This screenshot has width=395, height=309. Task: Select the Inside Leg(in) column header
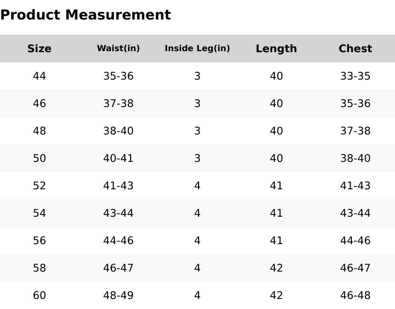pyautogui.click(x=197, y=49)
